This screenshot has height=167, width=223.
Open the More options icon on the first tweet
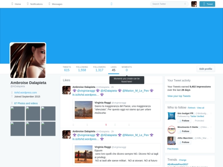pos(129,125)
